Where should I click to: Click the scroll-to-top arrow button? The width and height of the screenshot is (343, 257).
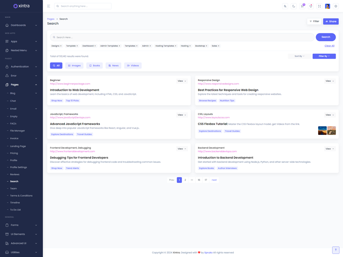click(x=336, y=250)
